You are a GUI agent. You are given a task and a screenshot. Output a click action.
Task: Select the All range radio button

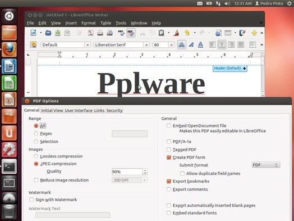36,126
